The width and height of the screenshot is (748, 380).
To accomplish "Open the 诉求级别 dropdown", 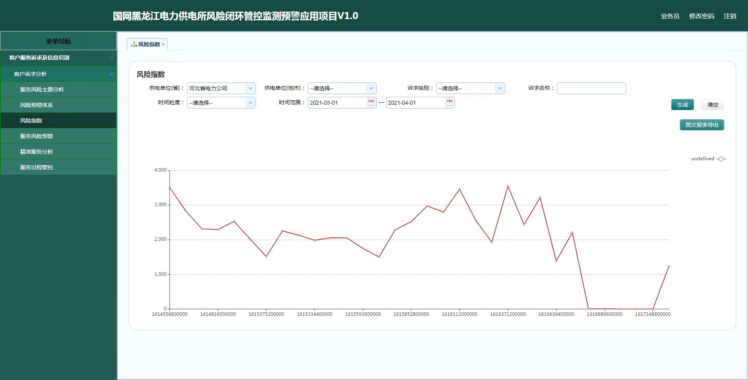I will pos(500,88).
